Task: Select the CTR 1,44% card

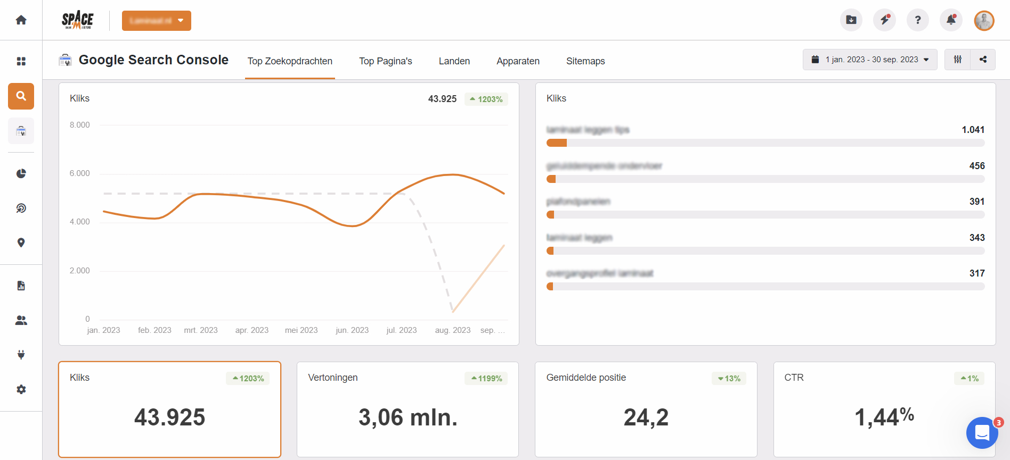Action: point(884,409)
